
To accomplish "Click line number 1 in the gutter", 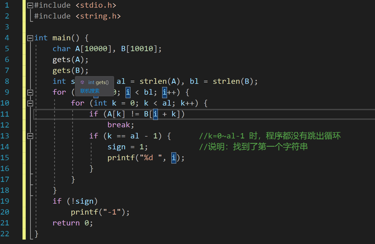I will click(7, 5).
